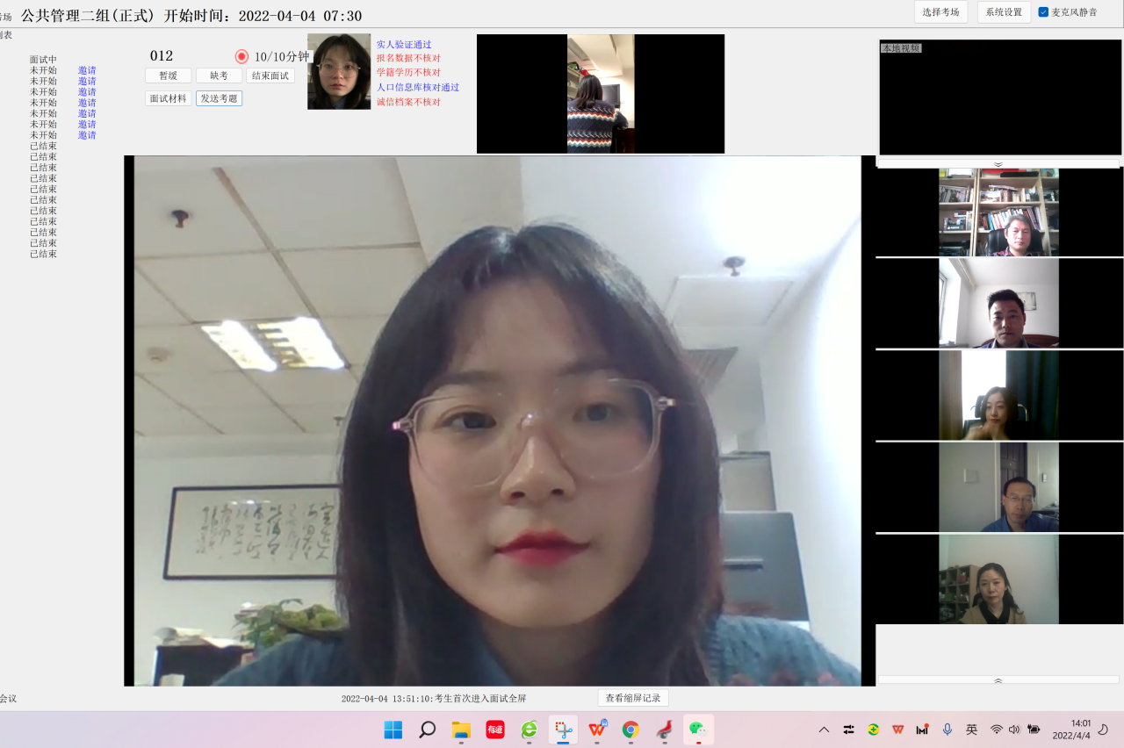This screenshot has height=748, width=1124.
Task: Open Youdao app in the taskbar
Action: point(495,730)
